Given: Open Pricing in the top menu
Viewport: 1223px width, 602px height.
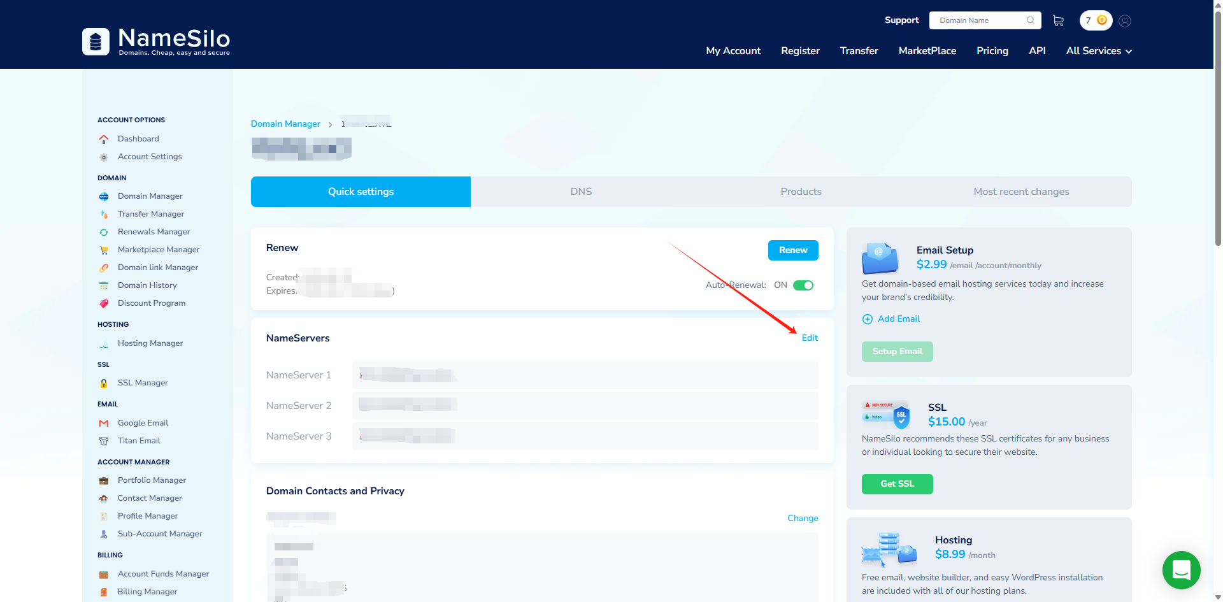Looking at the screenshot, I should (x=992, y=51).
